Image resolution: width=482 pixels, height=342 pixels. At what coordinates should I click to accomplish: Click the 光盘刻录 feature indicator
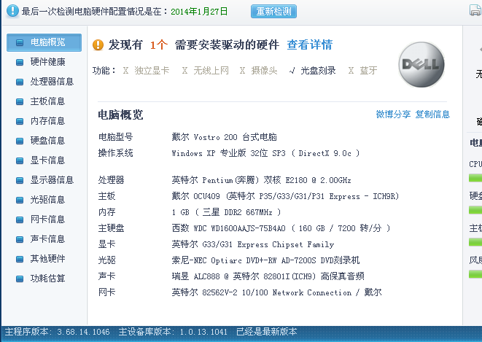(312, 71)
